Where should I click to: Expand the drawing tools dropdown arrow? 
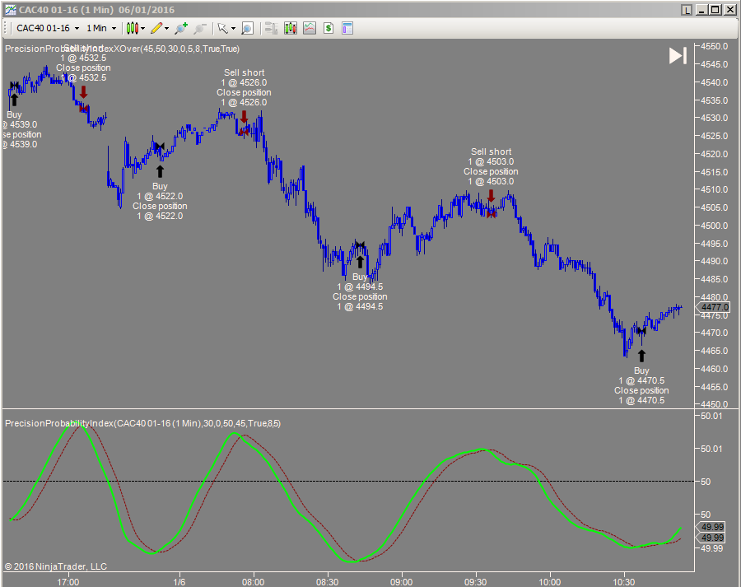tap(165, 28)
